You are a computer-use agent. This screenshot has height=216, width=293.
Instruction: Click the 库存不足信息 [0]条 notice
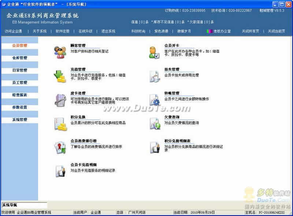pos(168,22)
